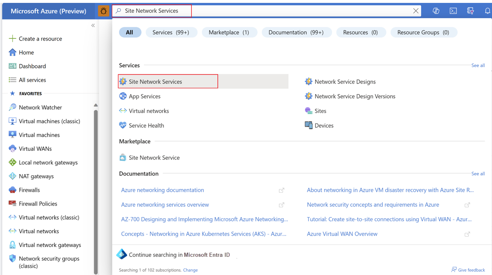Click the orange bug report icon
Viewport: 492px width, 275px height.
104,11
